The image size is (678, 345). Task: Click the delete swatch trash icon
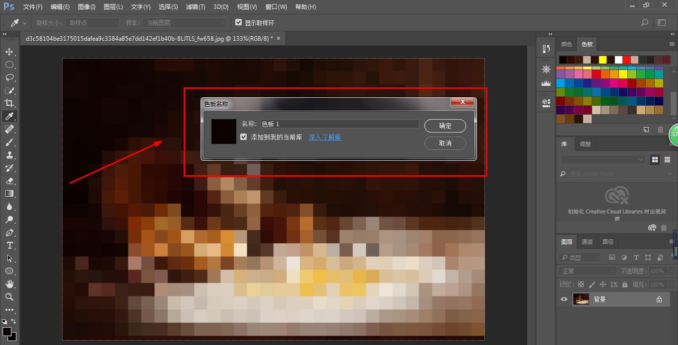pyautogui.click(x=660, y=130)
